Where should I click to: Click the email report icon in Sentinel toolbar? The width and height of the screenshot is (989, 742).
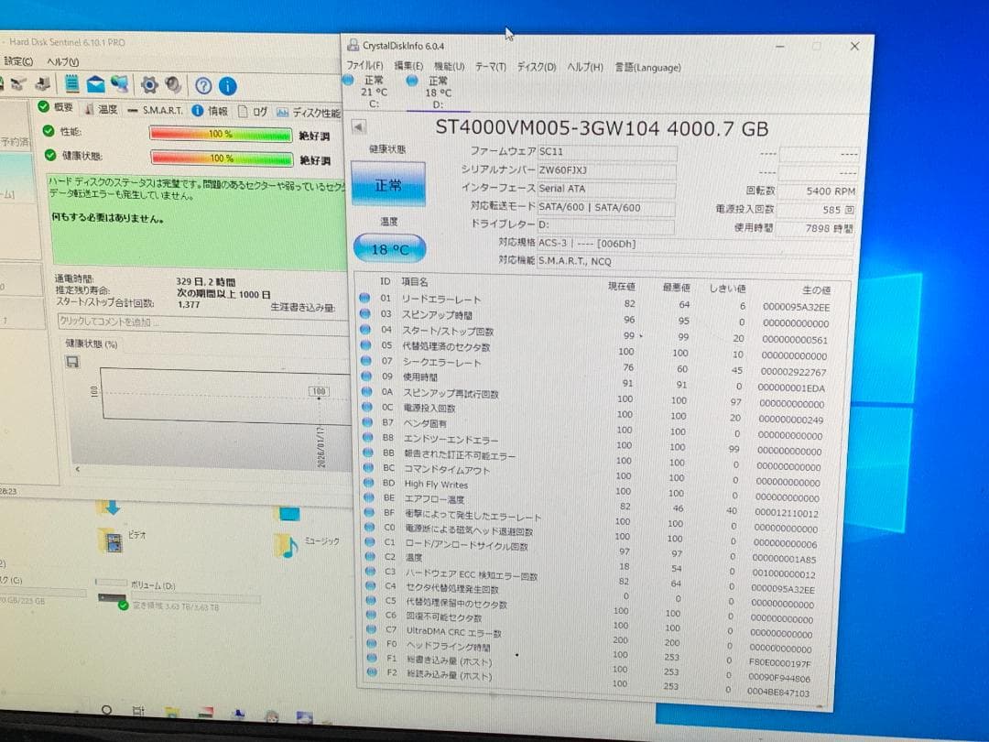(94, 85)
